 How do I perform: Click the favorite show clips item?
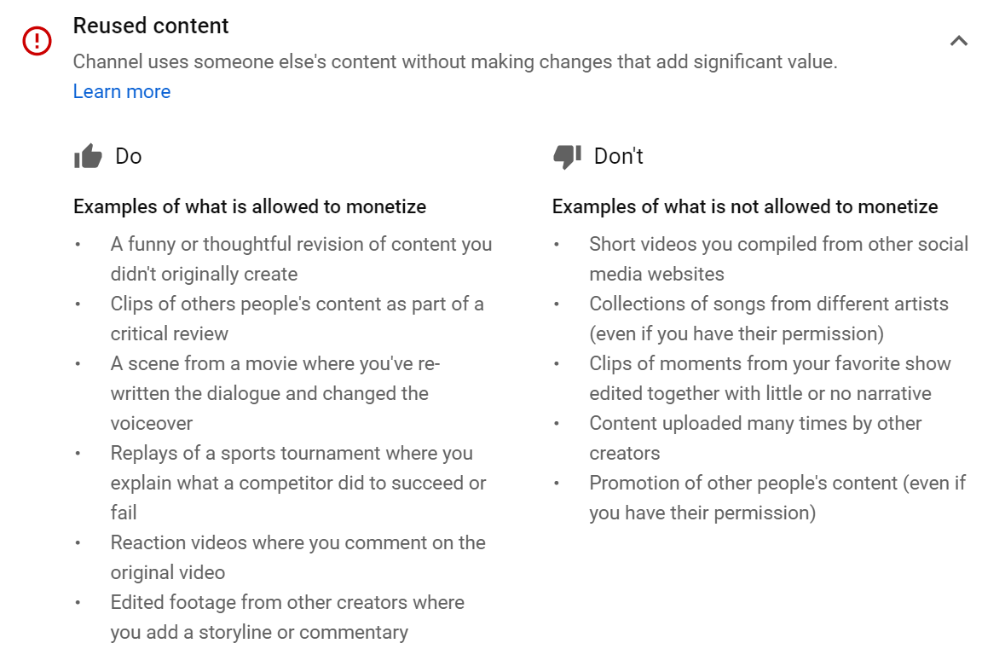coord(770,379)
